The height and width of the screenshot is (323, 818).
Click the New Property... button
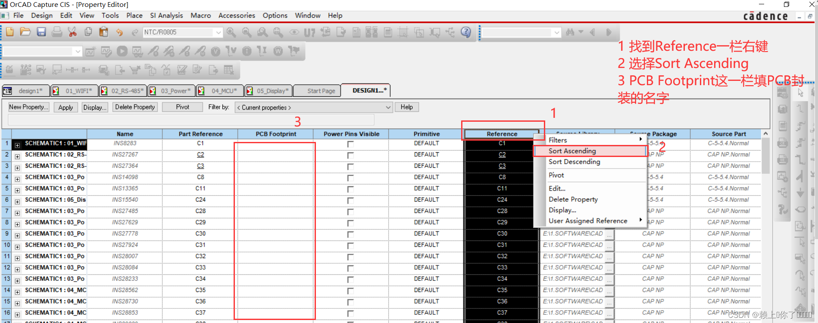point(28,107)
